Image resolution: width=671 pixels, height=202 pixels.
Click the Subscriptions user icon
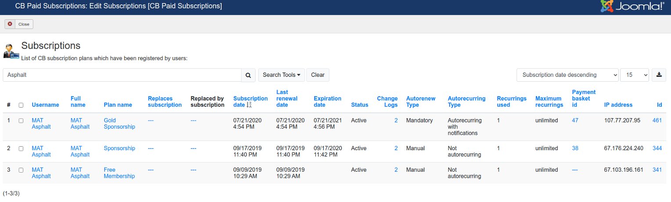[11, 51]
